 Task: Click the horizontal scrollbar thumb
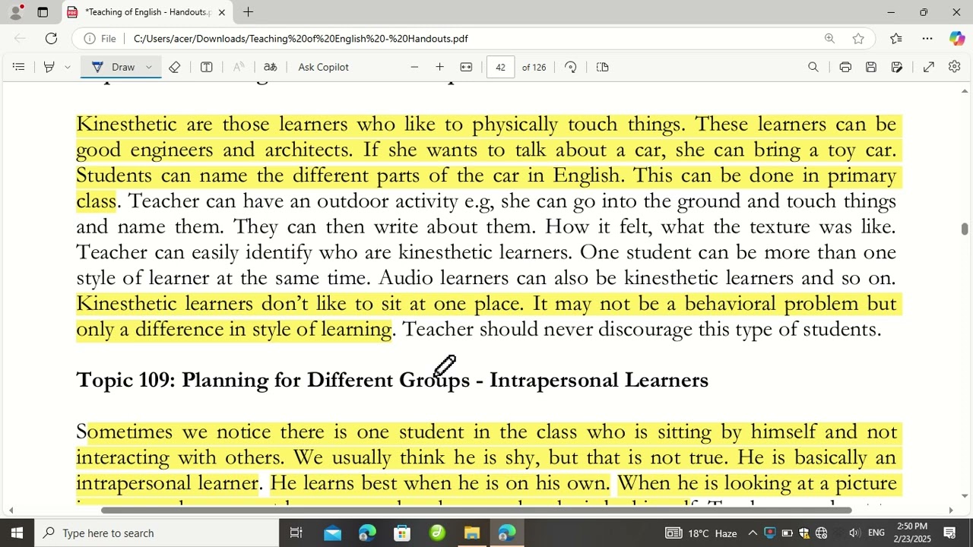click(476, 511)
